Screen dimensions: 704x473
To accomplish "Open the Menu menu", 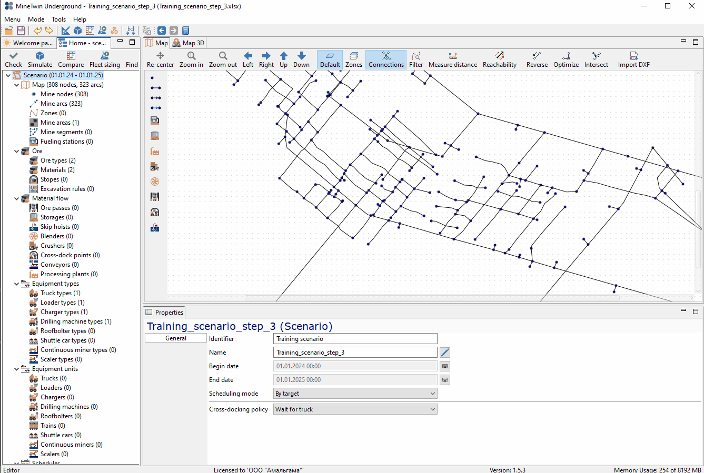I will click(12, 19).
